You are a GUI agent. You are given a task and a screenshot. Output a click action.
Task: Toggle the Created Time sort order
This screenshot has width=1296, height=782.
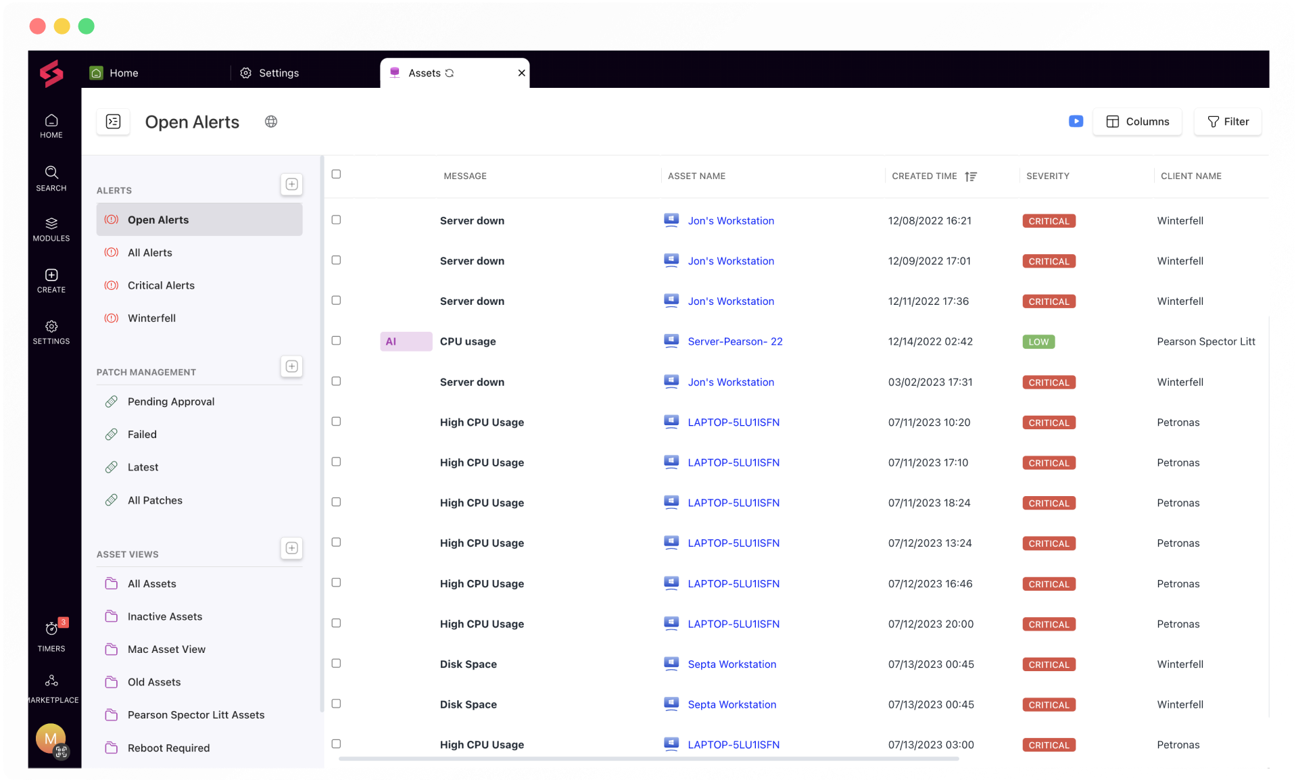(x=971, y=176)
